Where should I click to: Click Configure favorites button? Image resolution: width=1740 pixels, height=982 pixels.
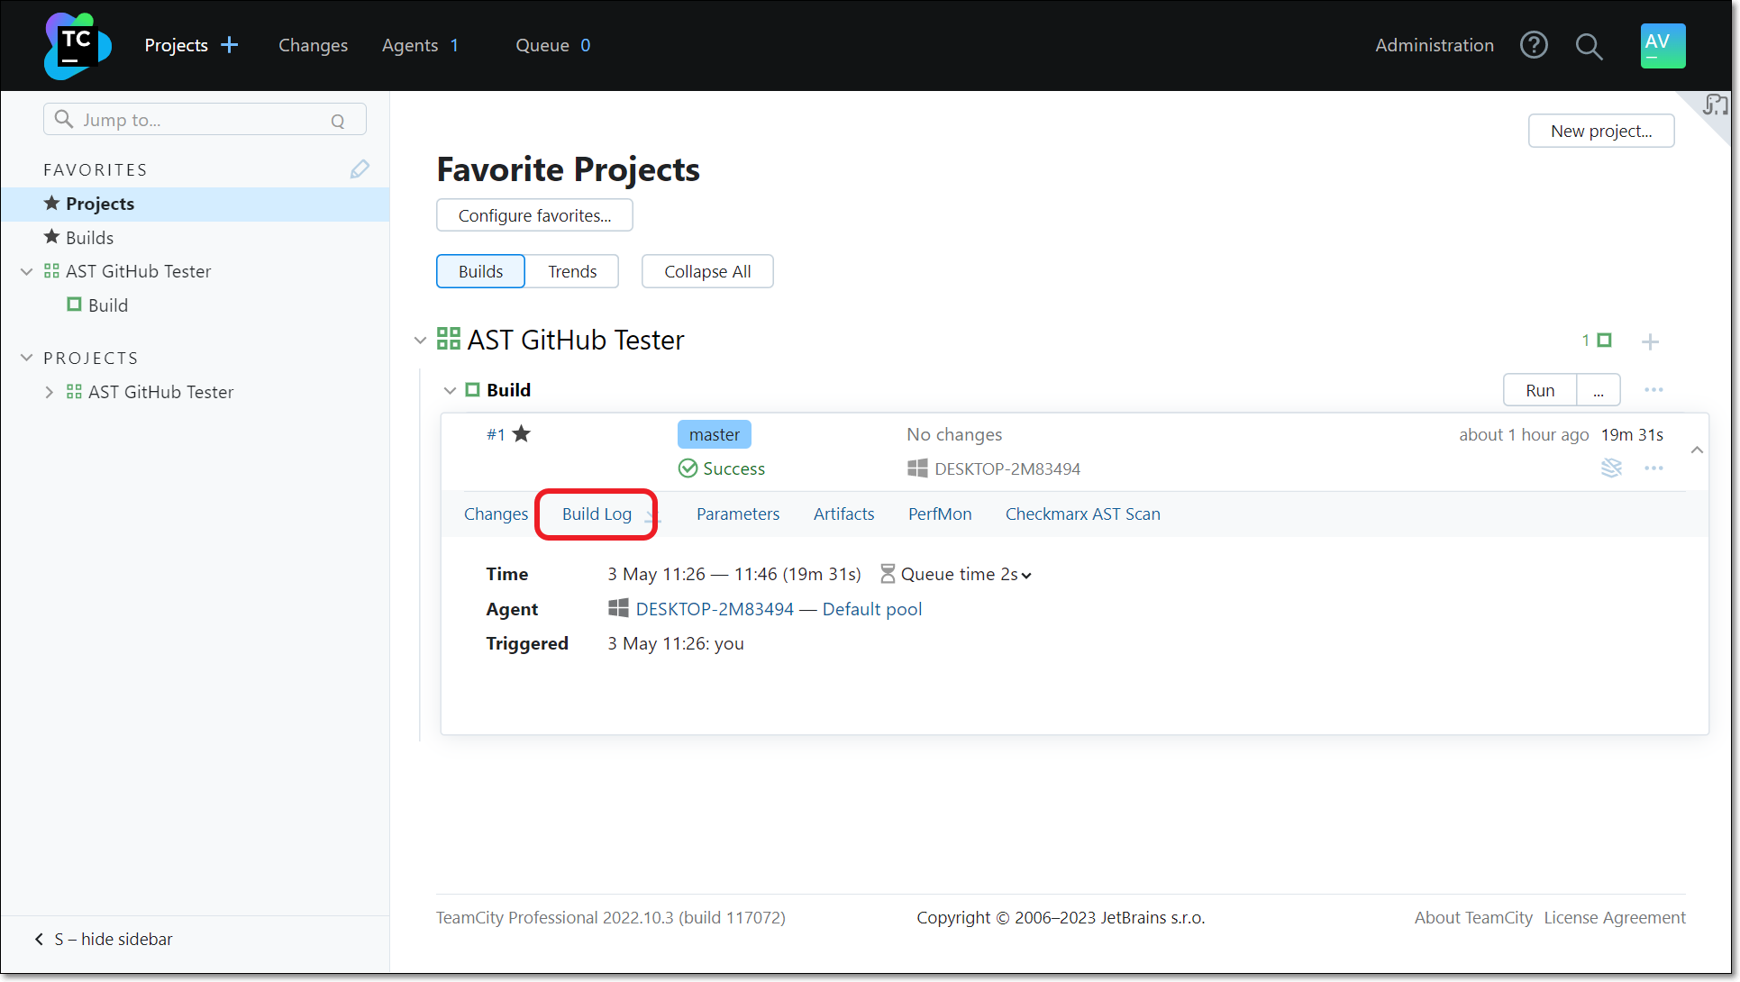pos(534,215)
